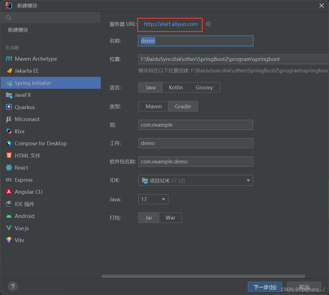Choose Gradle build type
Image resolution: width=329 pixels, height=295 pixels.
point(183,106)
